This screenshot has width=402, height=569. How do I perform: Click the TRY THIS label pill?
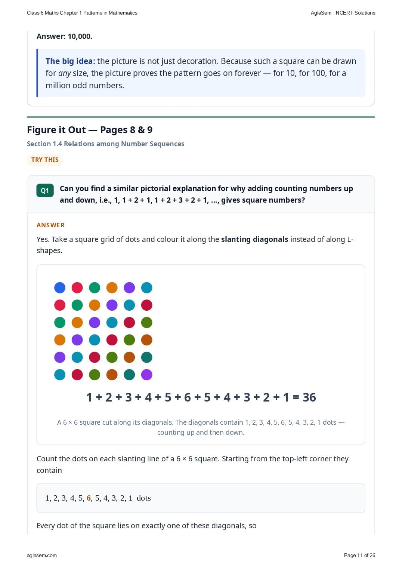tap(45, 160)
